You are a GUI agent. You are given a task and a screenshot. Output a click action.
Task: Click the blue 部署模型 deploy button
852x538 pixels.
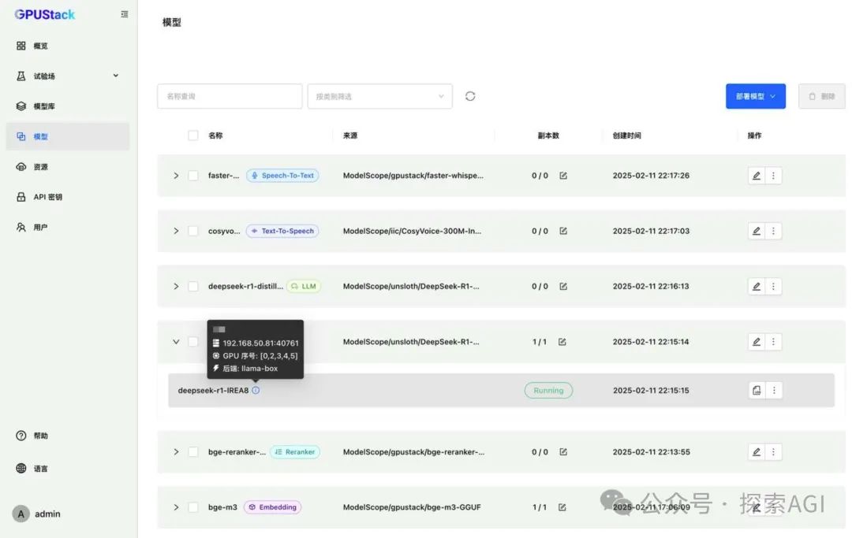pyautogui.click(x=755, y=95)
